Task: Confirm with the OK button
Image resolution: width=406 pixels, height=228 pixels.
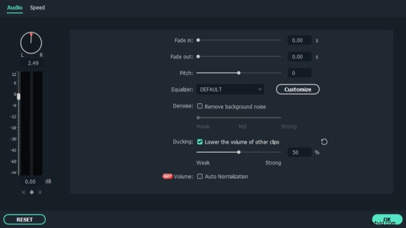Action: point(387,219)
